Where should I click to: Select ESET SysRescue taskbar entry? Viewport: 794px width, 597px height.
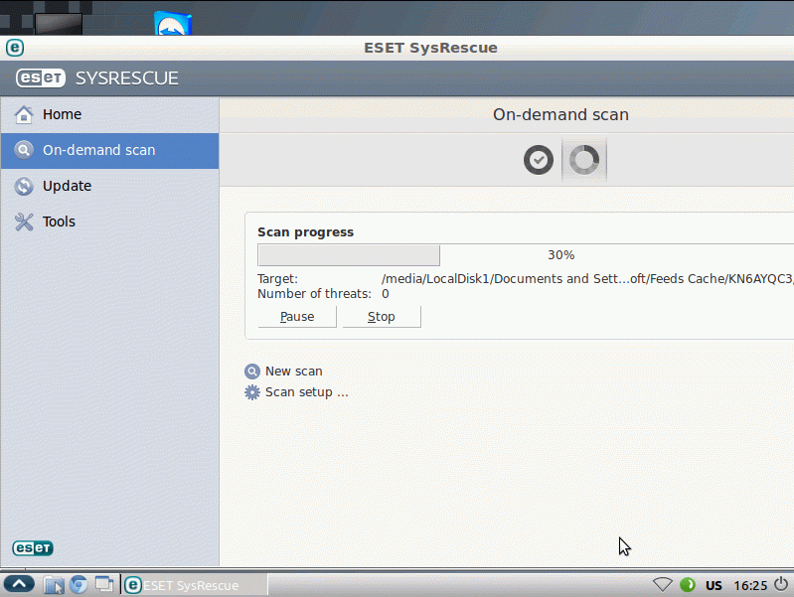pos(195,585)
